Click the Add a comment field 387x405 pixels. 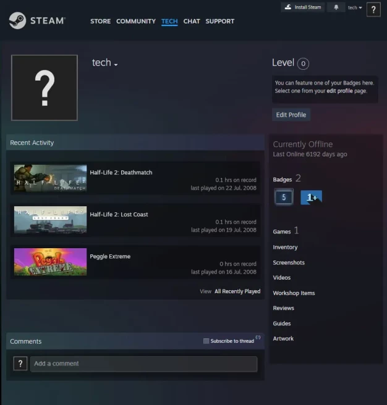click(x=144, y=364)
